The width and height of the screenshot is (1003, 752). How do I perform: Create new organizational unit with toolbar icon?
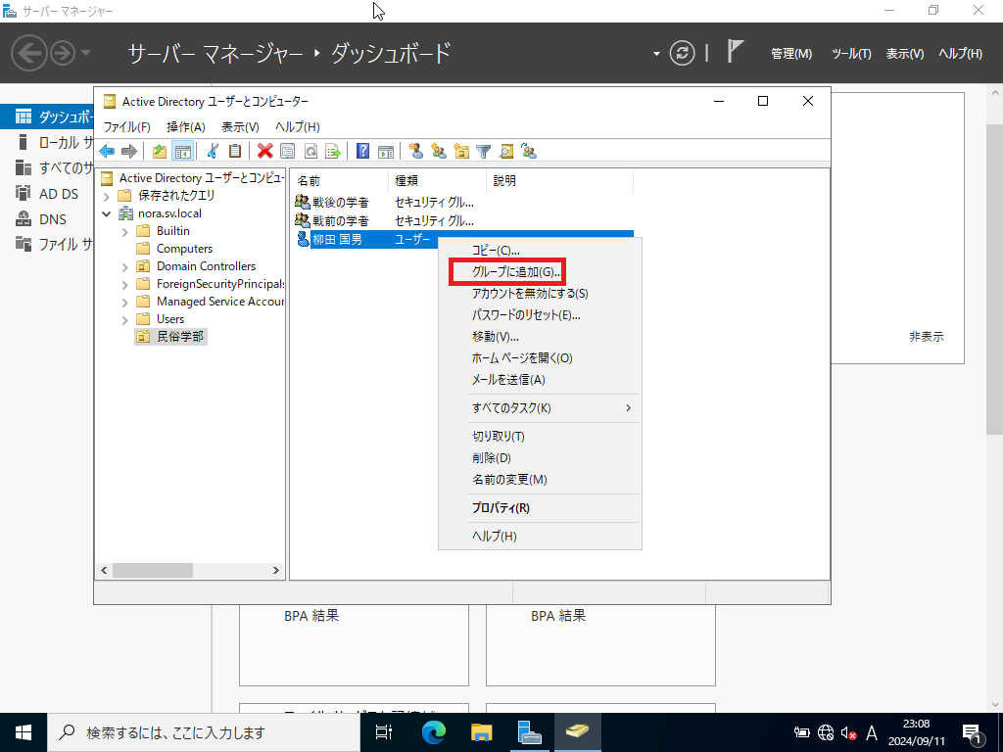pyautogui.click(x=461, y=151)
